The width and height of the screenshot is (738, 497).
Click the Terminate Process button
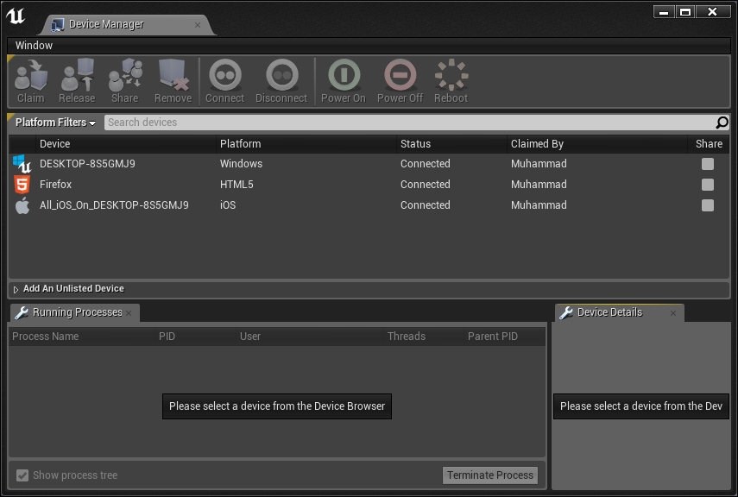490,475
